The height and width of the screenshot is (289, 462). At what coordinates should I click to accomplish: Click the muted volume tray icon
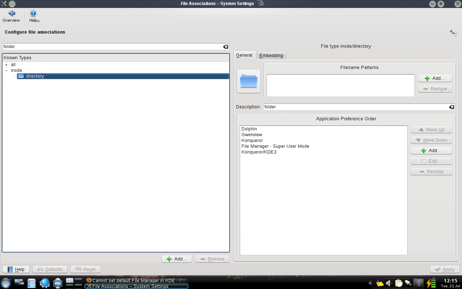coord(389,283)
